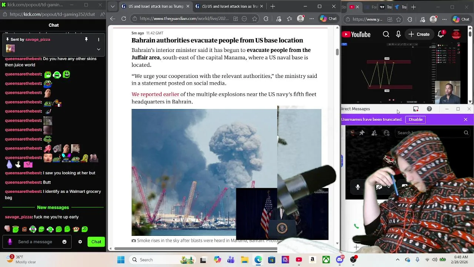This screenshot has width=474, height=267.
Task: Switch to first 'US and Israel attack Iran' tab
Action: 156,6
